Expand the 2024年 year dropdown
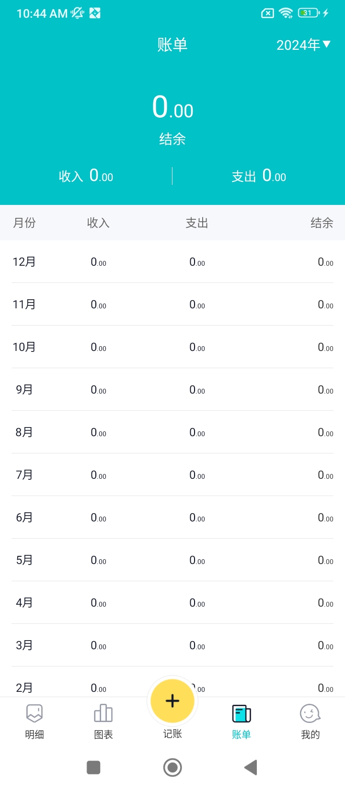Screen dimensions: 345x790 tap(298, 45)
